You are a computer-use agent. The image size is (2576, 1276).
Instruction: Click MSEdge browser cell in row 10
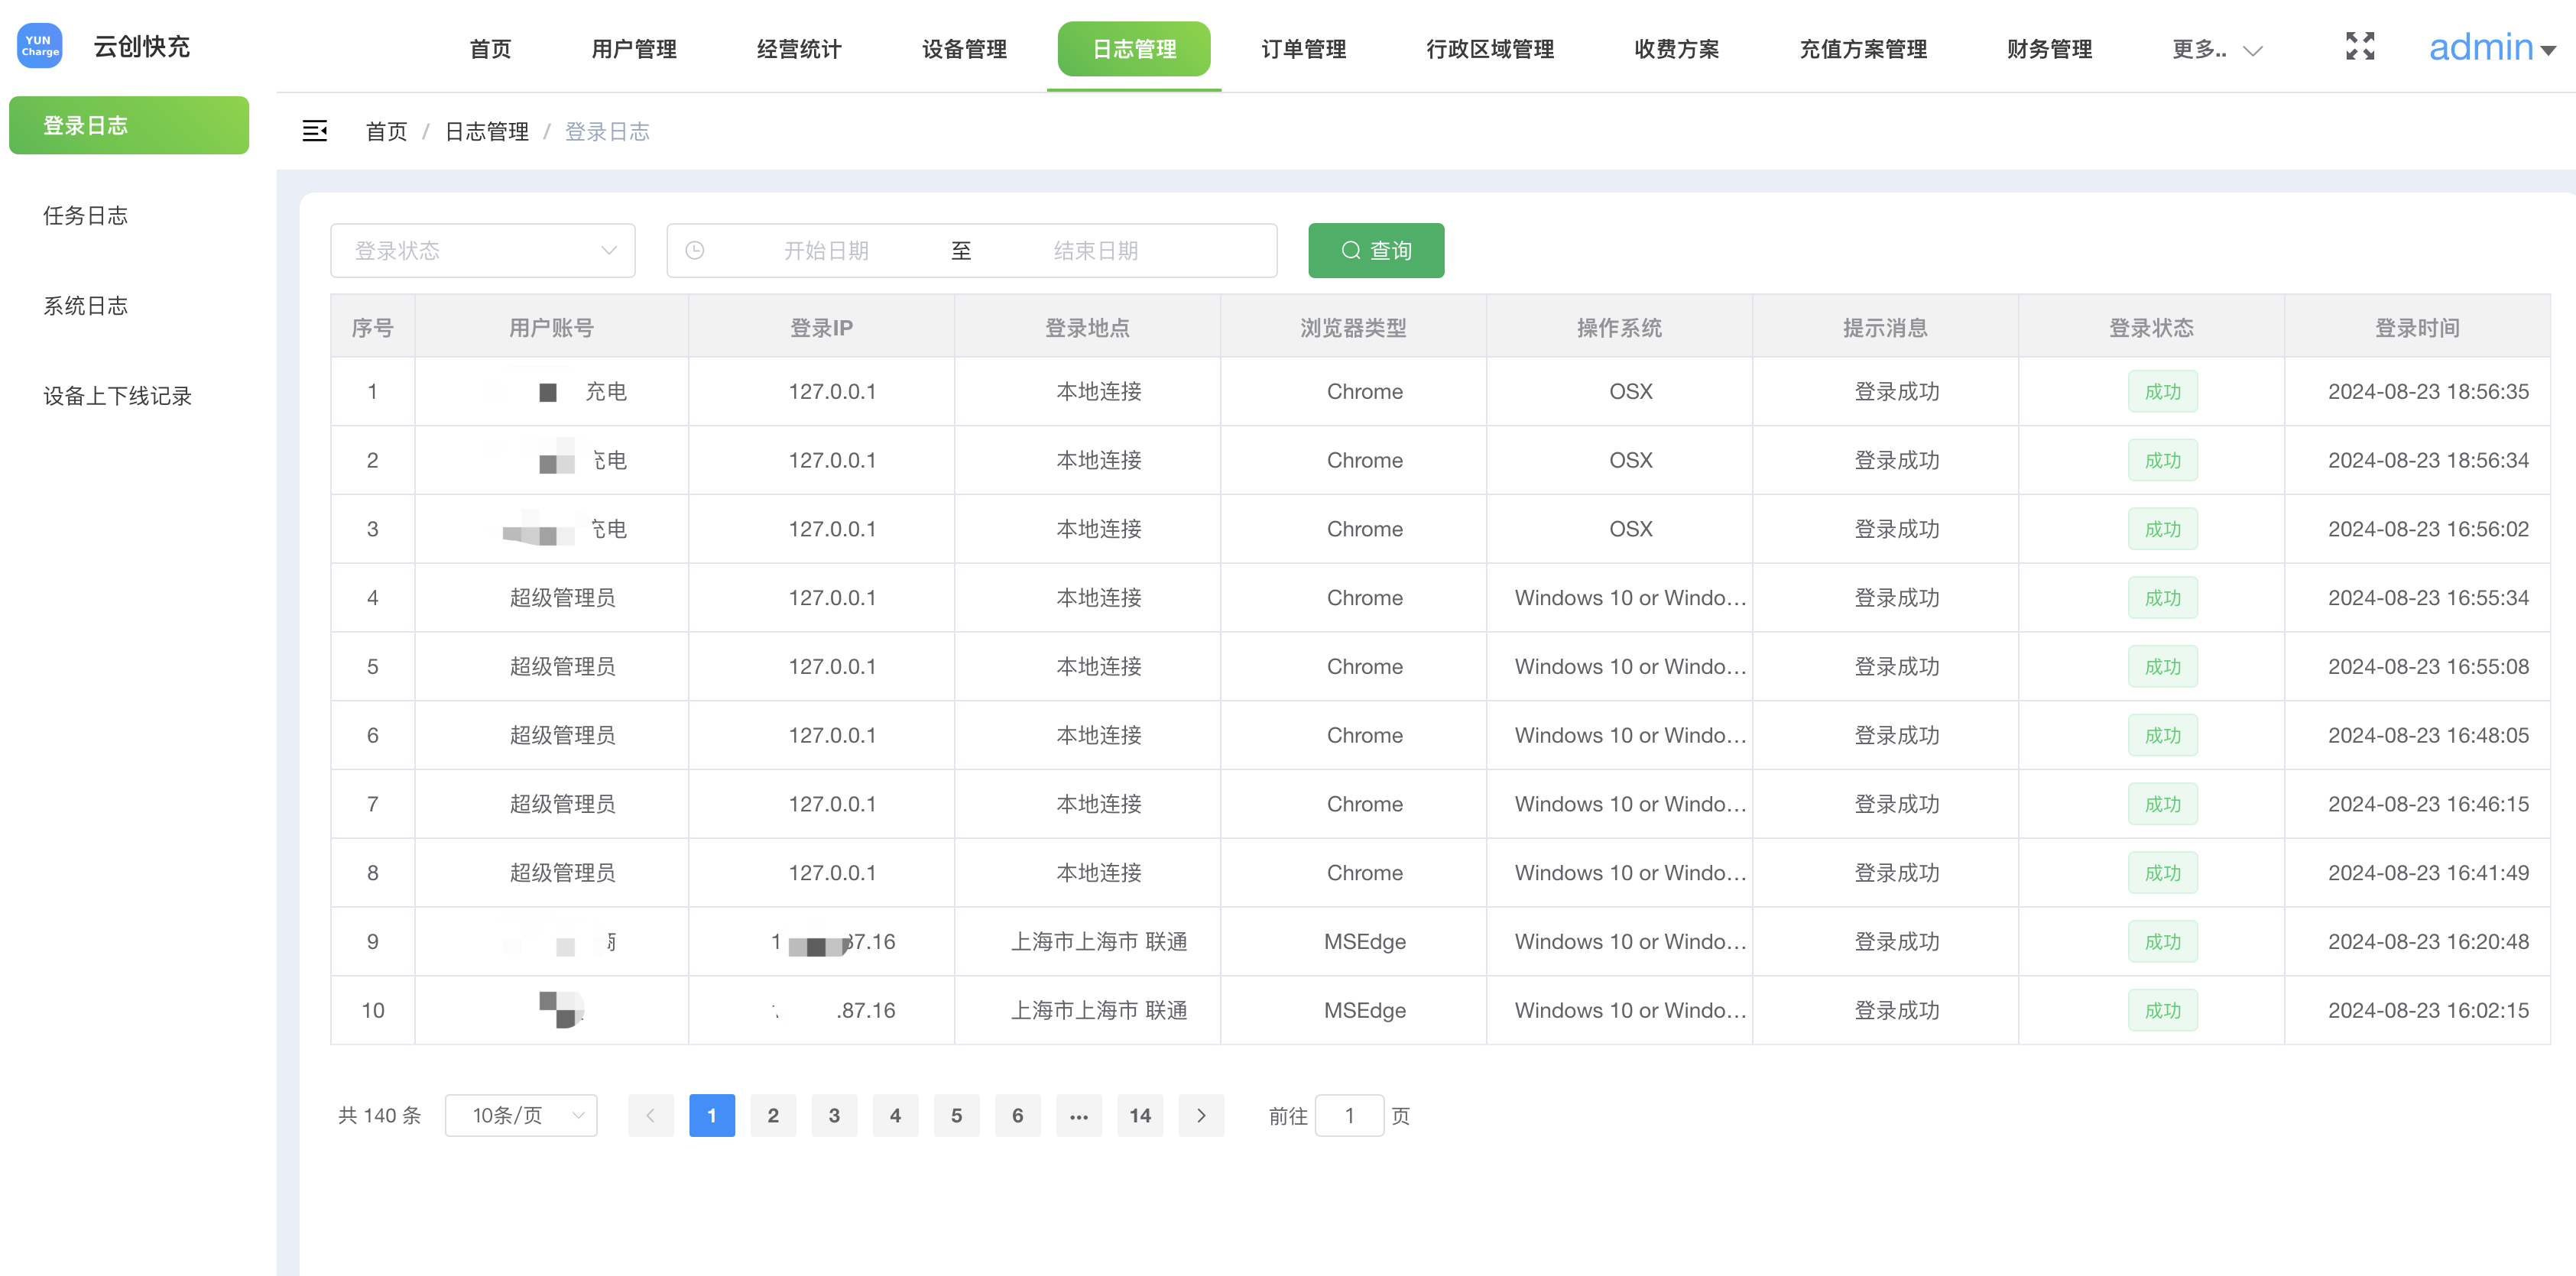tap(1364, 1010)
